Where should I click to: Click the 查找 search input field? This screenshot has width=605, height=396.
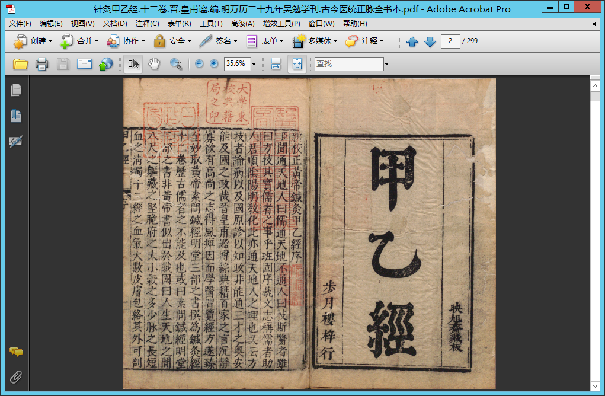348,64
